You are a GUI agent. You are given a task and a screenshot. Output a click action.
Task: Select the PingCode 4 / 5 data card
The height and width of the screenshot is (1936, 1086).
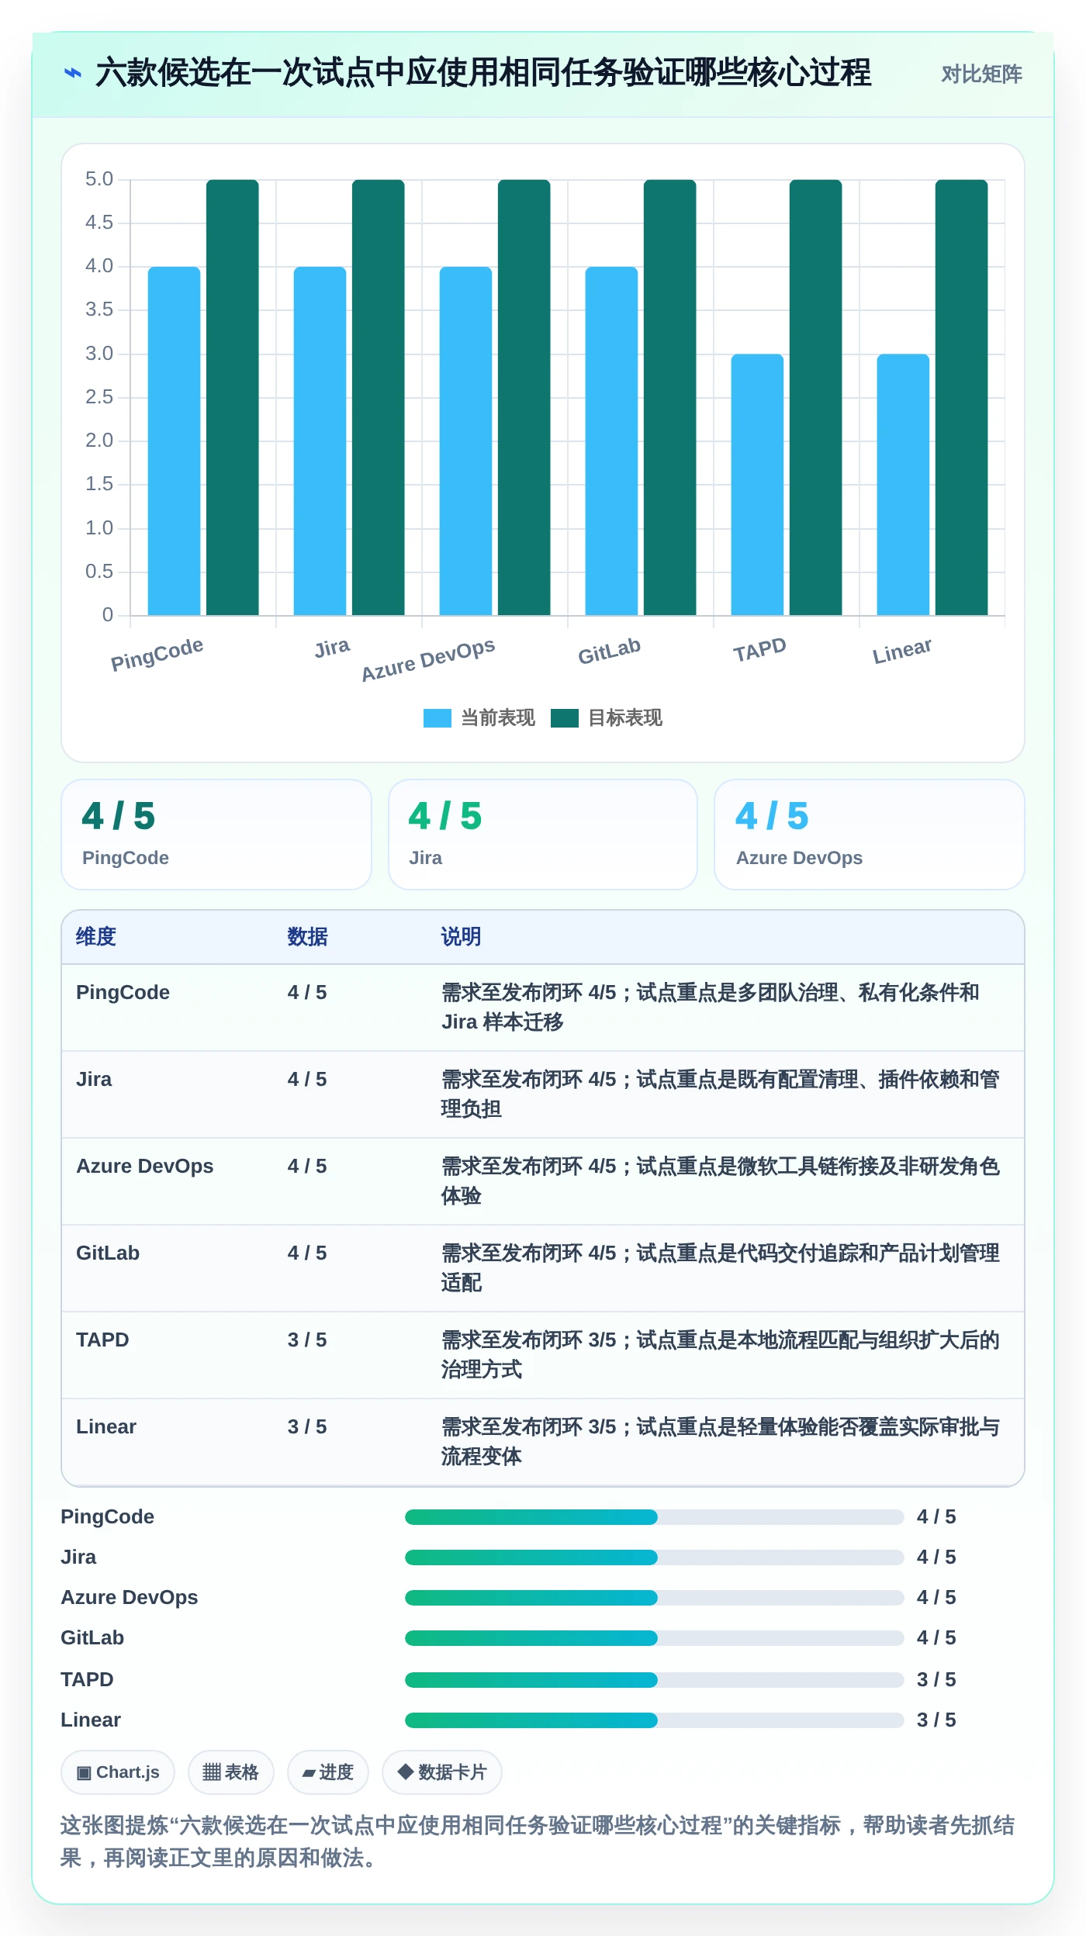click(216, 835)
